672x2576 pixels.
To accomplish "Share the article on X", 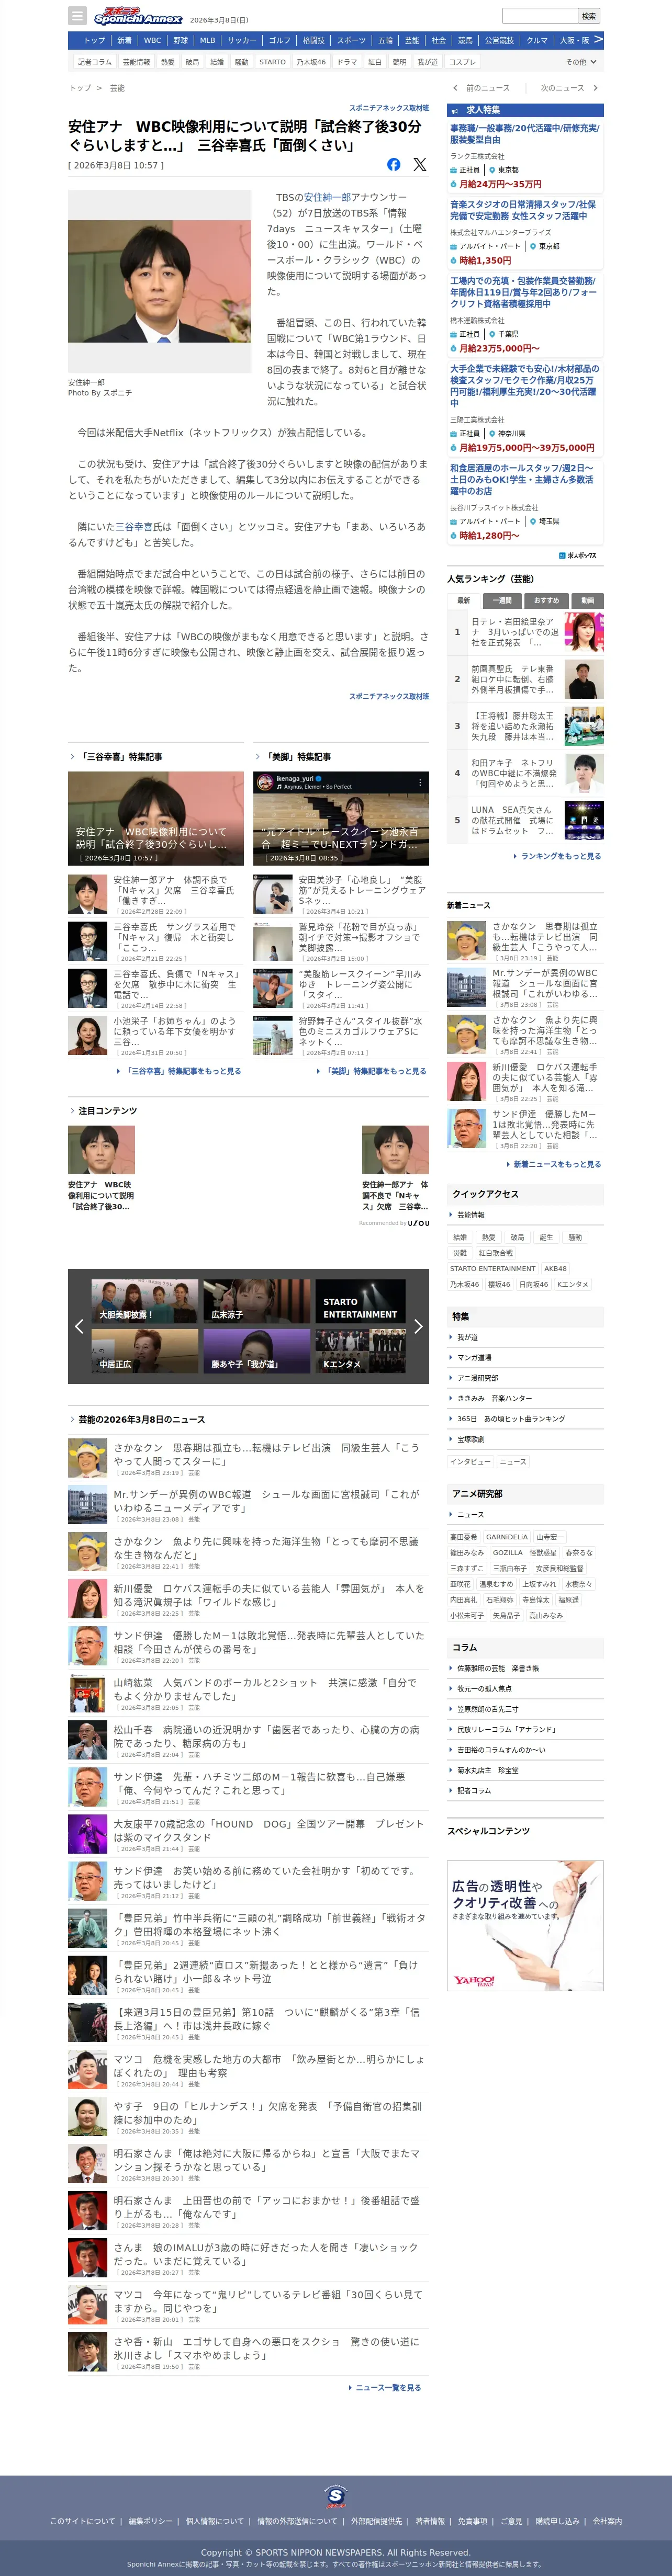I will [x=420, y=164].
